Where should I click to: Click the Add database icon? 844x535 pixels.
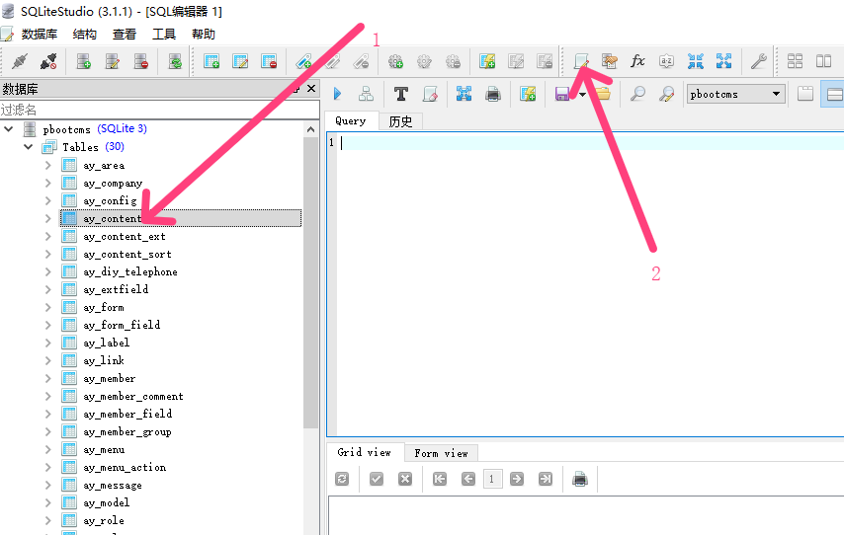(x=84, y=61)
